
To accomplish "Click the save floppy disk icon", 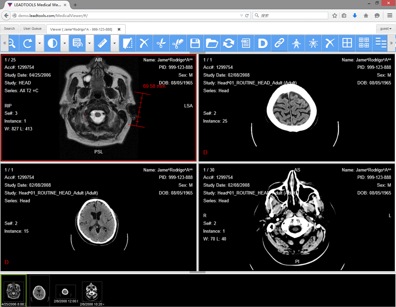I will (195, 43).
